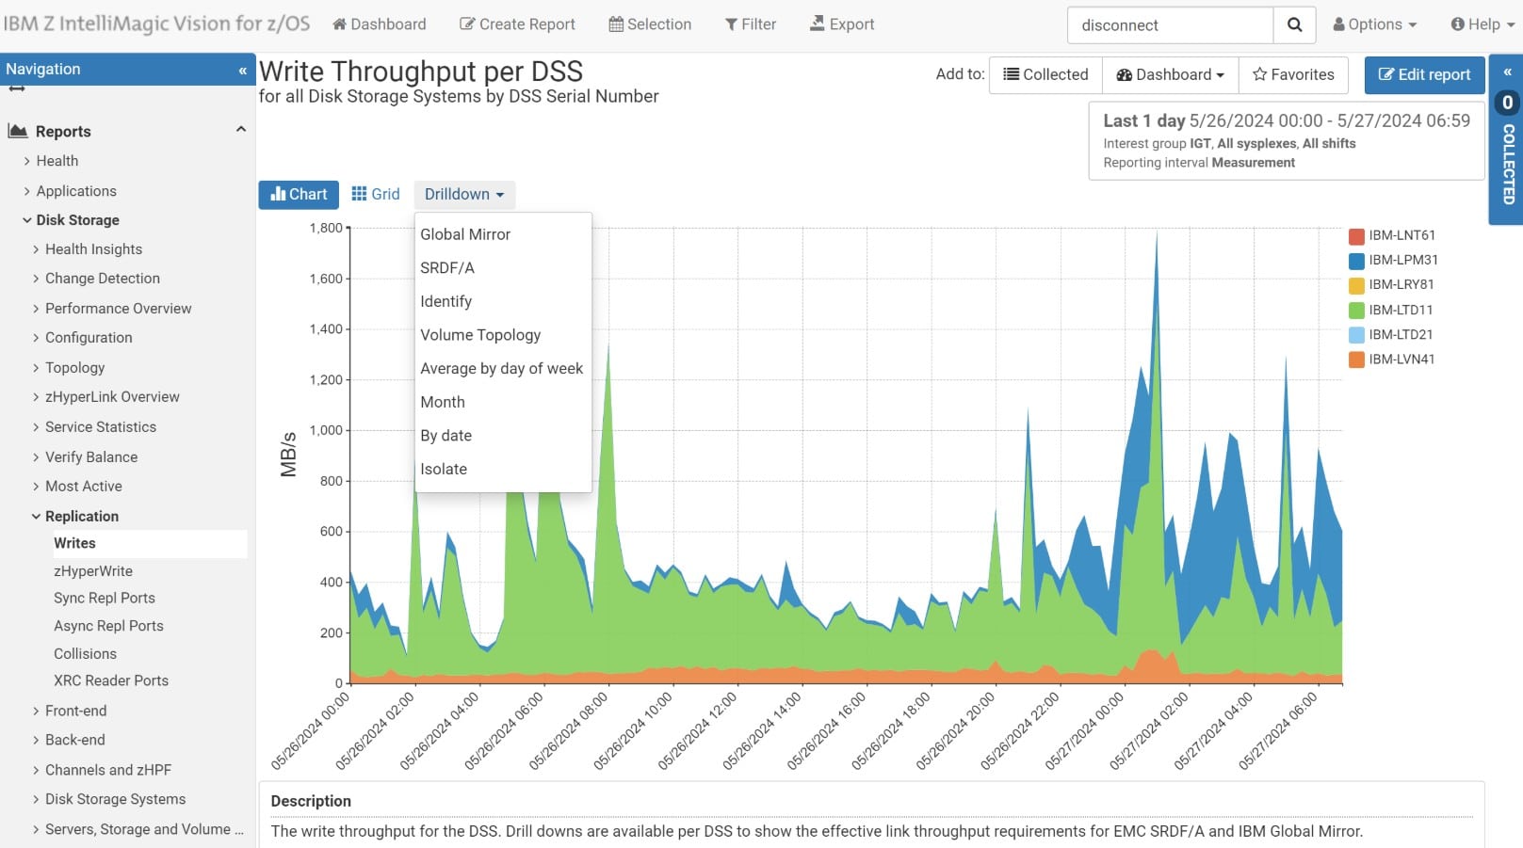Add report to Collected list
The width and height of the screenshot is (1523, 848).
pyautogui.click(x=1045, y=74)
